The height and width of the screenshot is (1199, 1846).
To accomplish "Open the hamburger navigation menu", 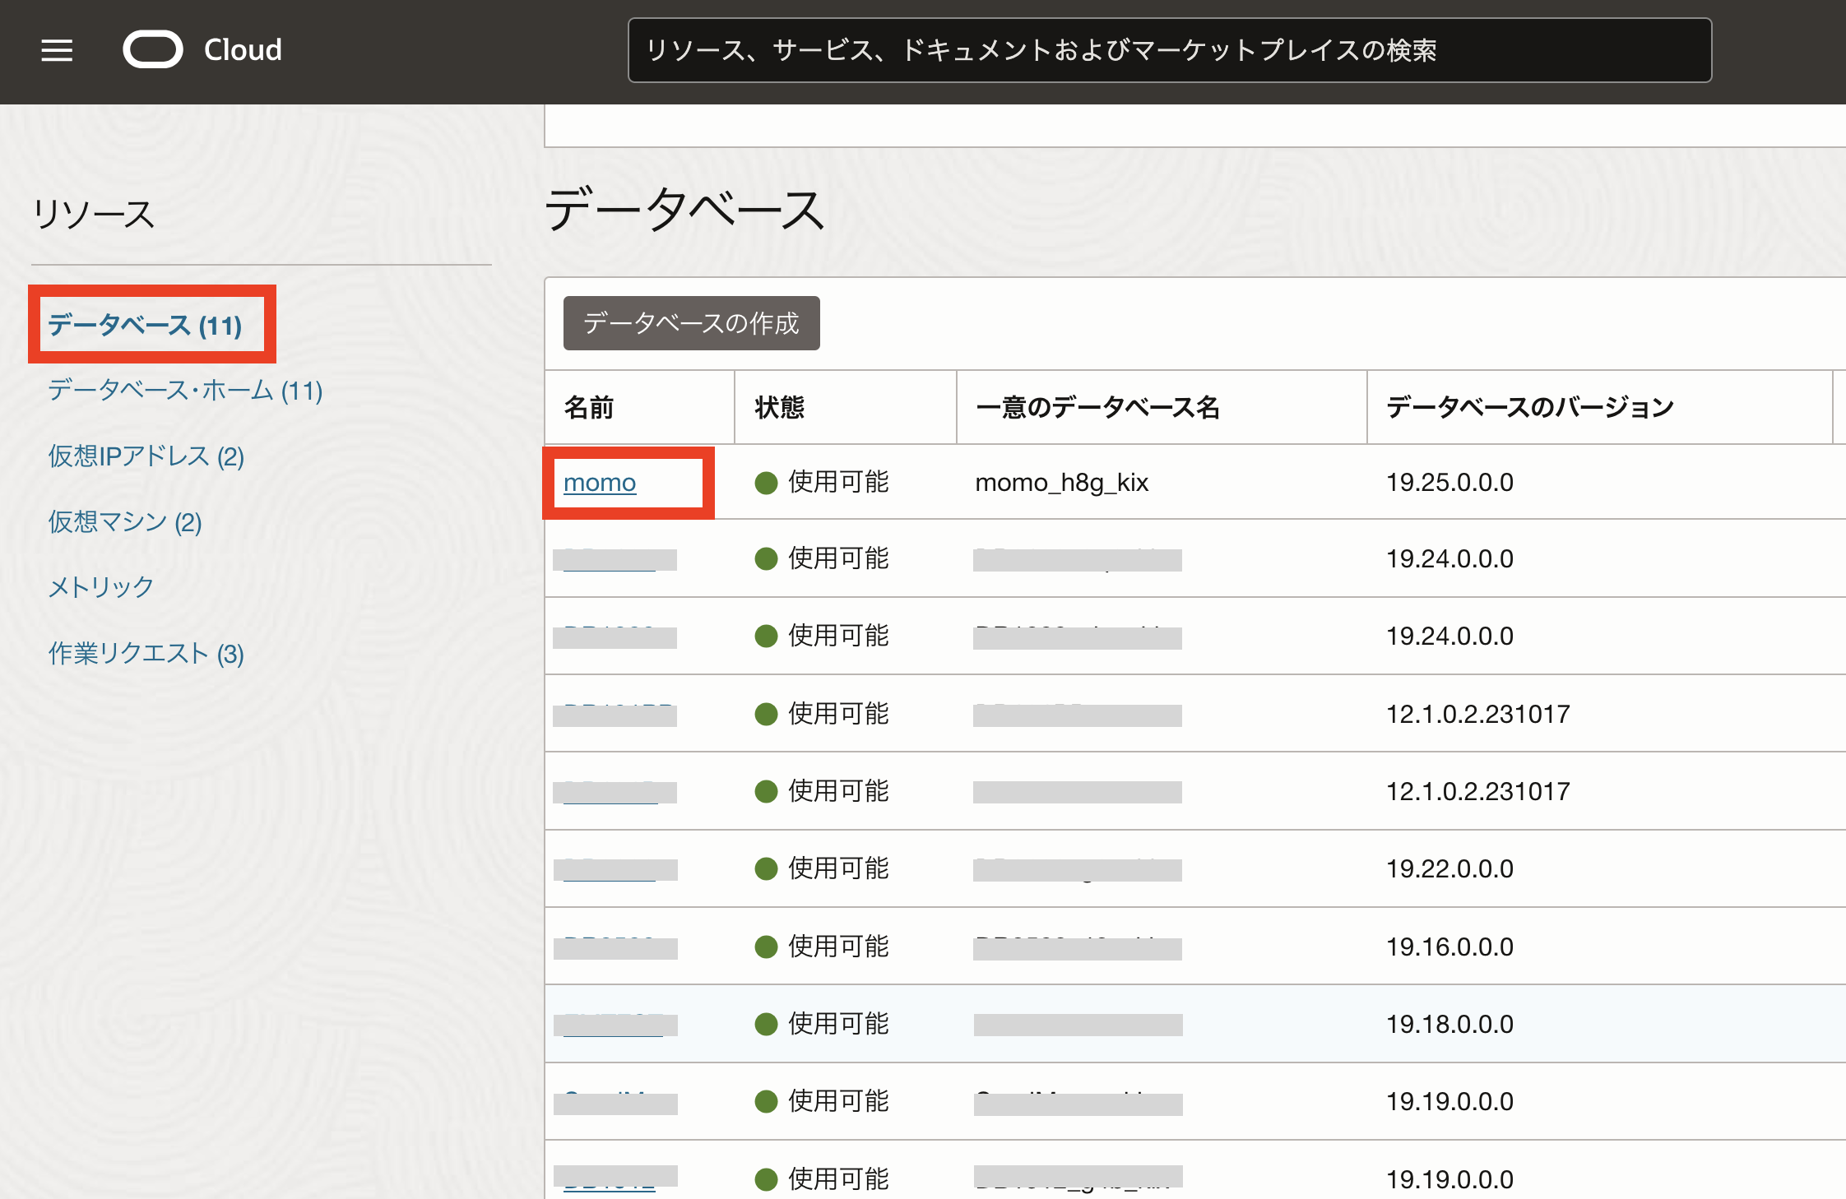I will [57, 50].
